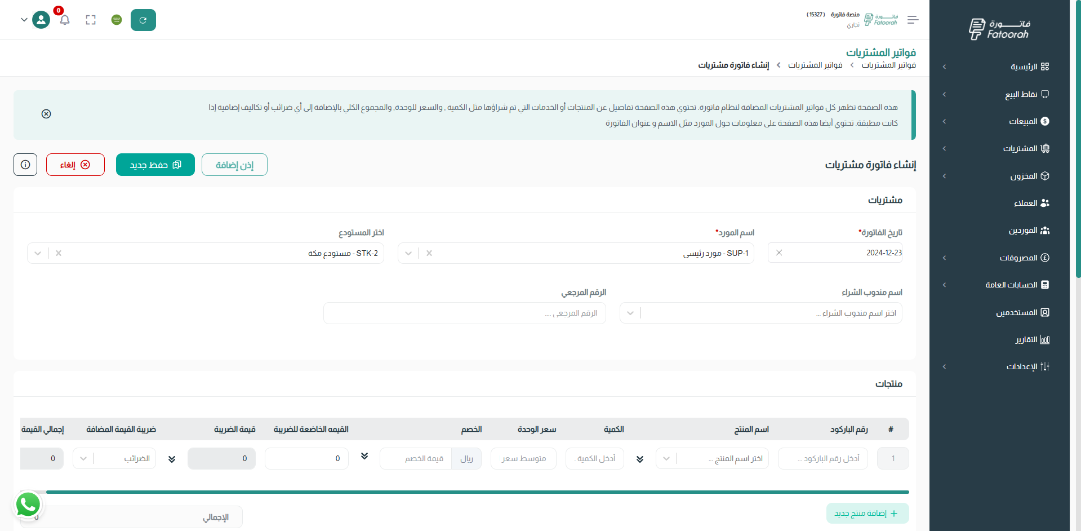Expand double chevron beside product name

pyautogui.click(x=640, y=459)
